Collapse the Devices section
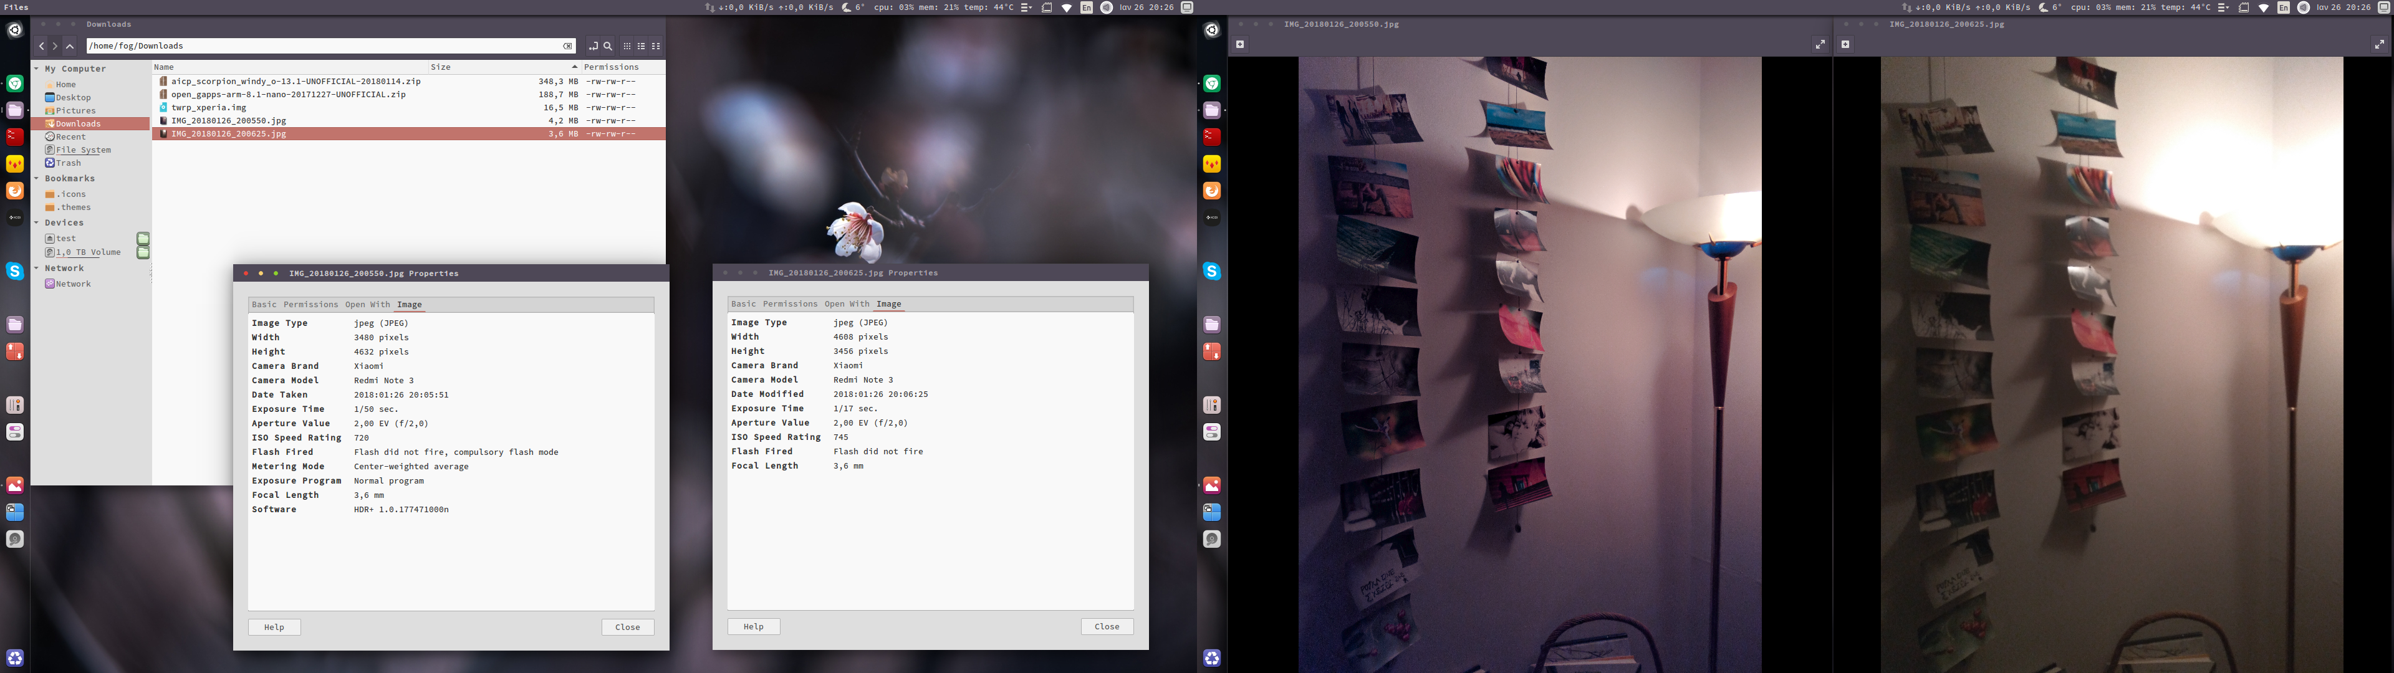Screen dimensions: 2394x673 click(x=37, y=223)
